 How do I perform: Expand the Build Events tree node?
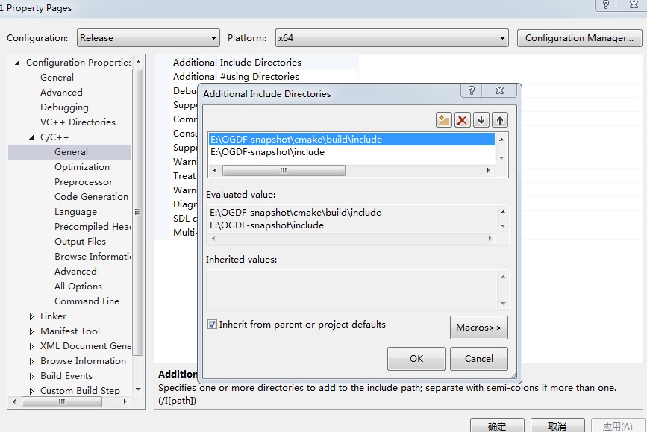(31, 376)
